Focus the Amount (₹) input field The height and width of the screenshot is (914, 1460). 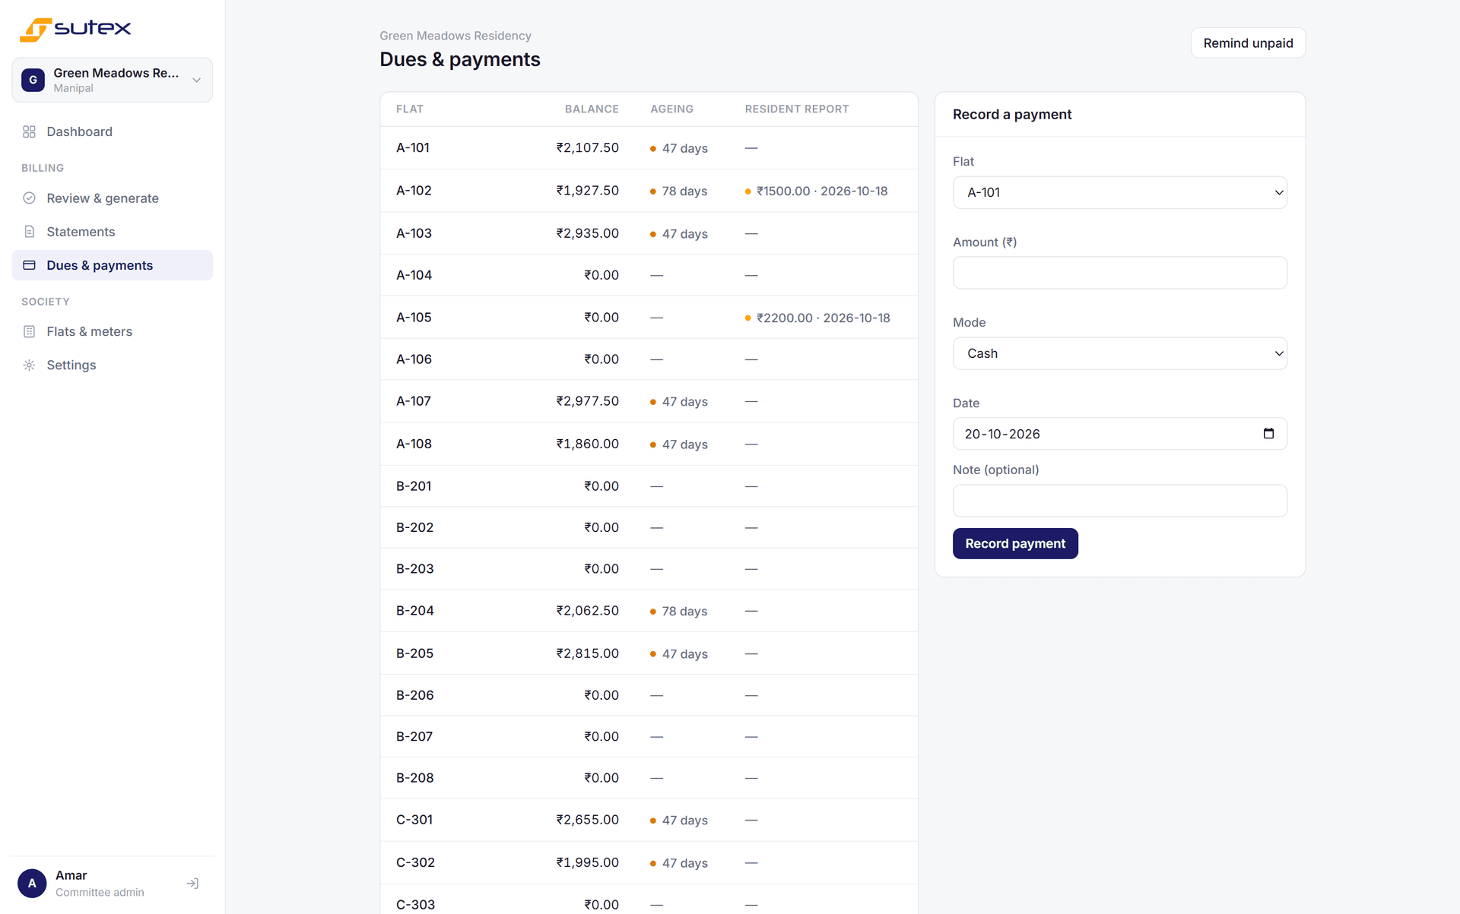coord(1119,273)
